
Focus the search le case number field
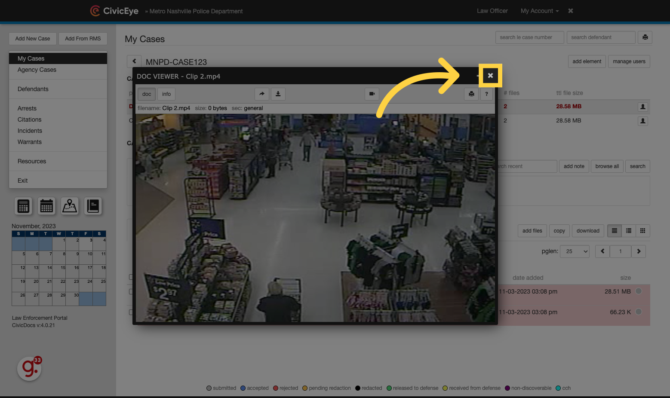pos(530,37)
